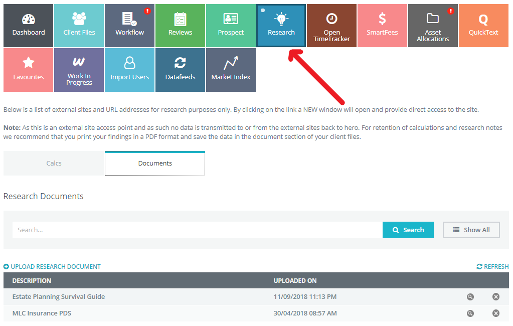Go to the Workflow tile

[129, 26]
